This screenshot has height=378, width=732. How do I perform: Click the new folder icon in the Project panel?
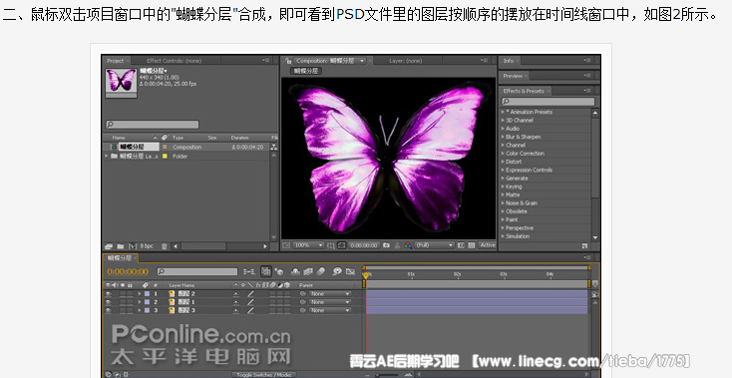pyautogui.click(x=121, y=246)
